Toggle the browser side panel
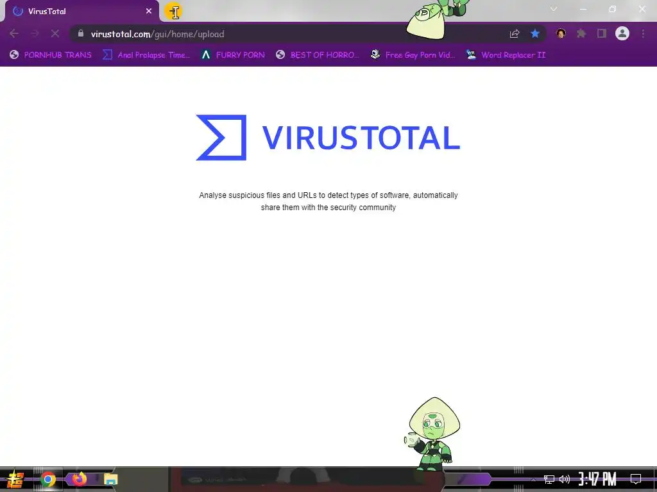This screenshot has width=657, height=492. [602, 33]
